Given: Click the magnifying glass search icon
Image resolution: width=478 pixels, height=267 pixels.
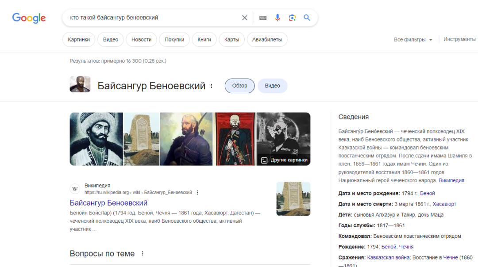Looking at the screenshot, I should (x=307, y=18).
